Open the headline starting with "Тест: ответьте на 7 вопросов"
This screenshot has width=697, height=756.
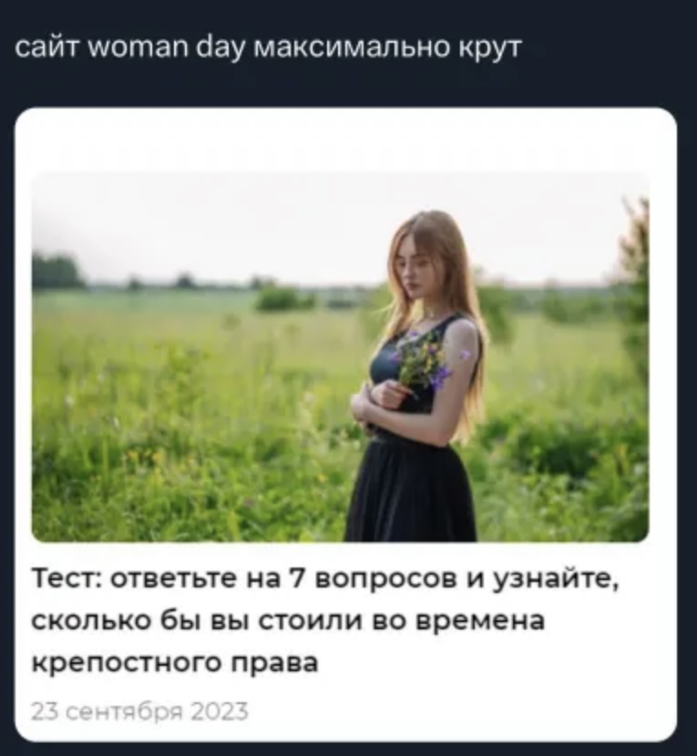tap(325, 619)
